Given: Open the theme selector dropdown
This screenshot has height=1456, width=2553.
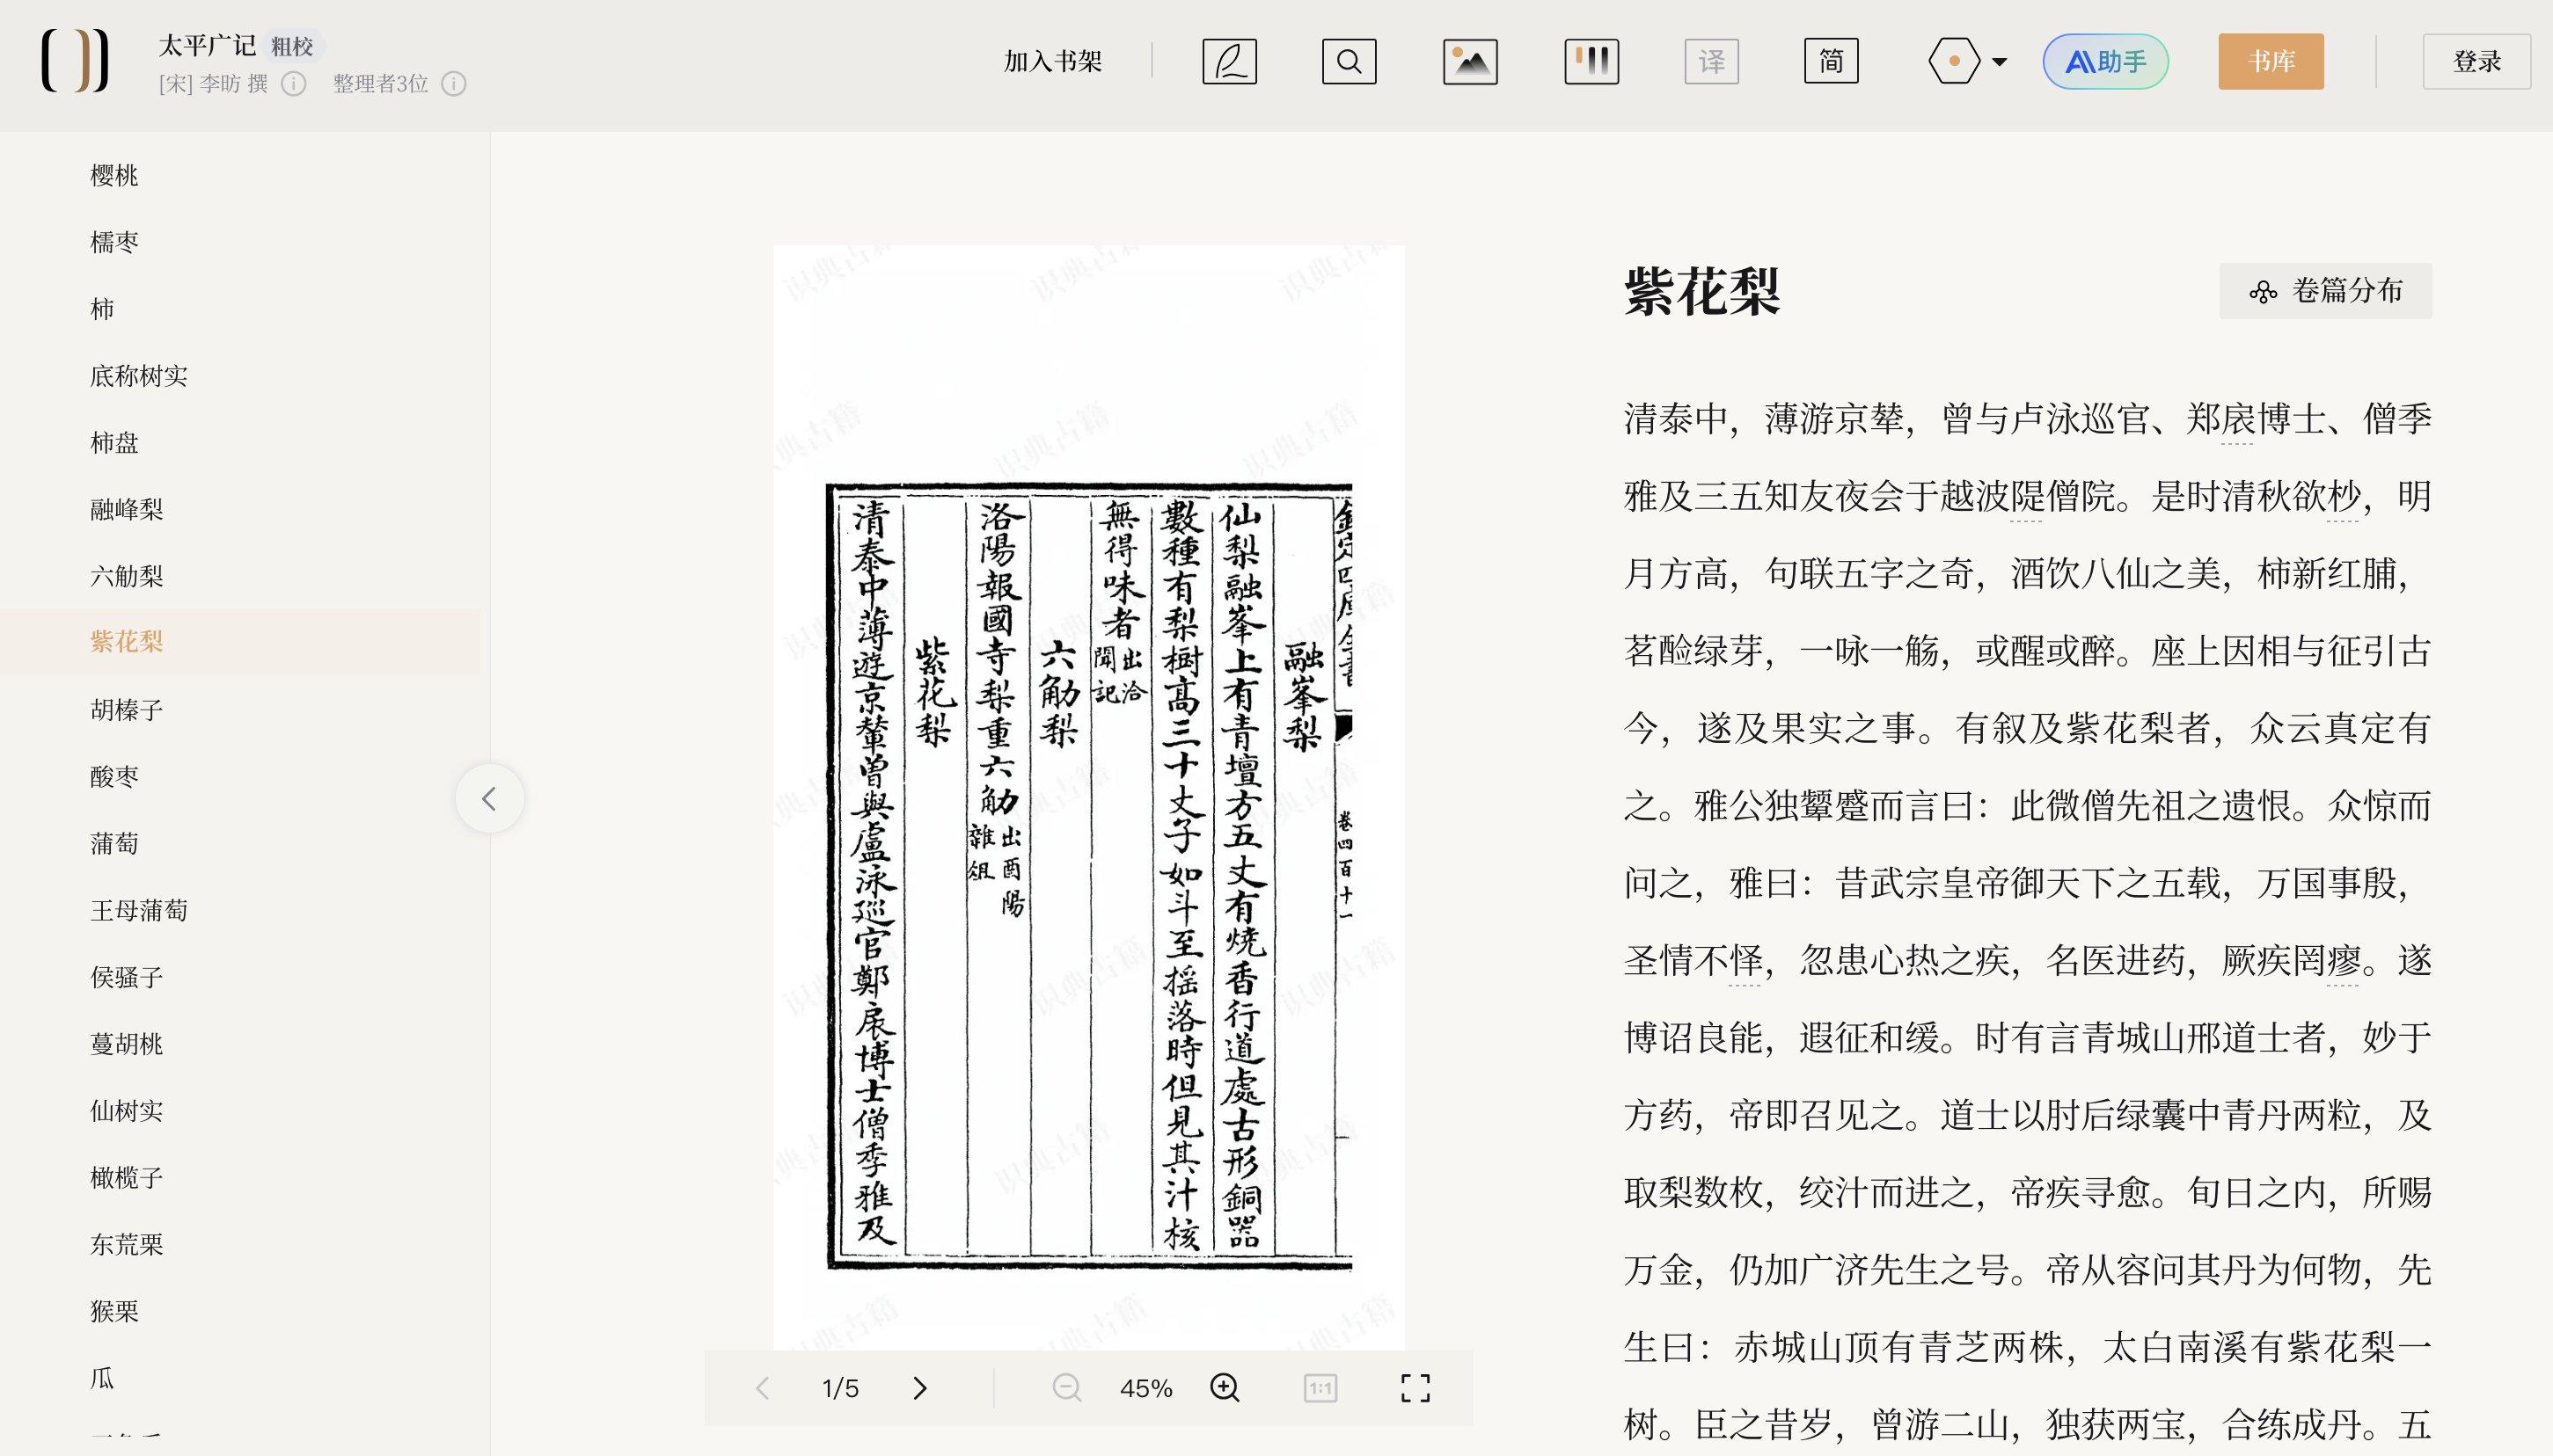Looking at the screenshot, I should pyautogui.click(x=1967, y=61).
